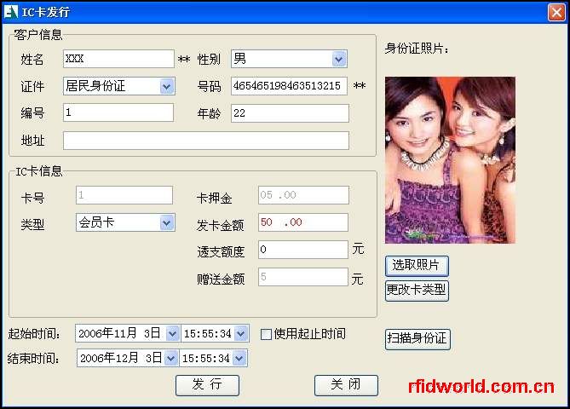Click the 年龄 age input field

click(290, 113)
